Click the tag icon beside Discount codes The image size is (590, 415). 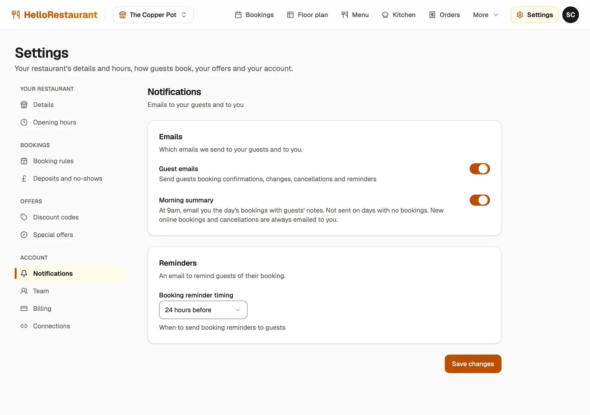[x=24, y=217]
